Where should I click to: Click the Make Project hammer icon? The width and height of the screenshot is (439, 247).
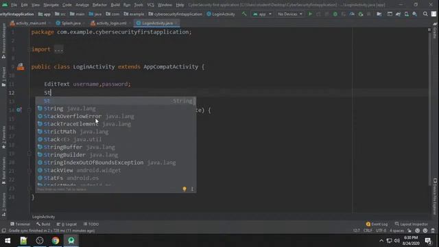coord(244,14)
